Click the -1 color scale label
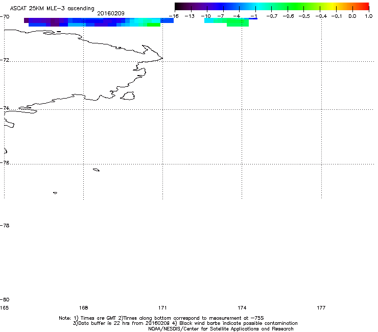The image size is (378, 332). 253,16
